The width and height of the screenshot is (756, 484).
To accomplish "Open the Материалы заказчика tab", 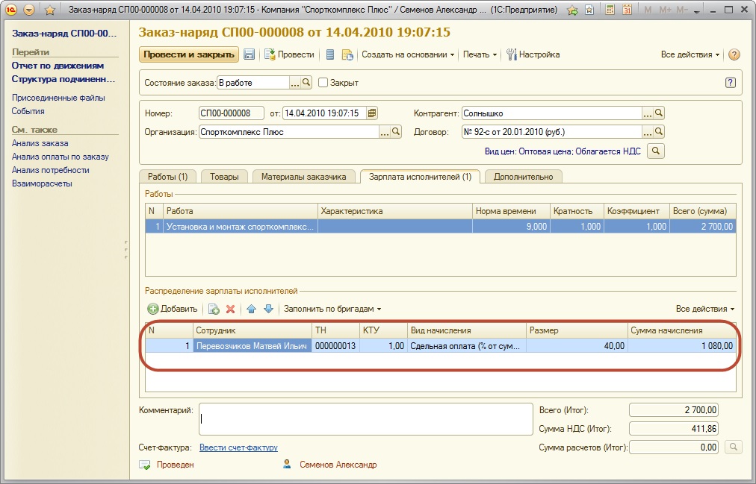I will coord(303,177).
